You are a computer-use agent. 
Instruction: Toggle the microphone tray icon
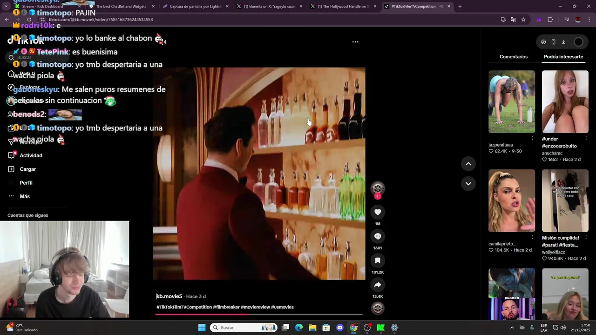tap(532, 328)
